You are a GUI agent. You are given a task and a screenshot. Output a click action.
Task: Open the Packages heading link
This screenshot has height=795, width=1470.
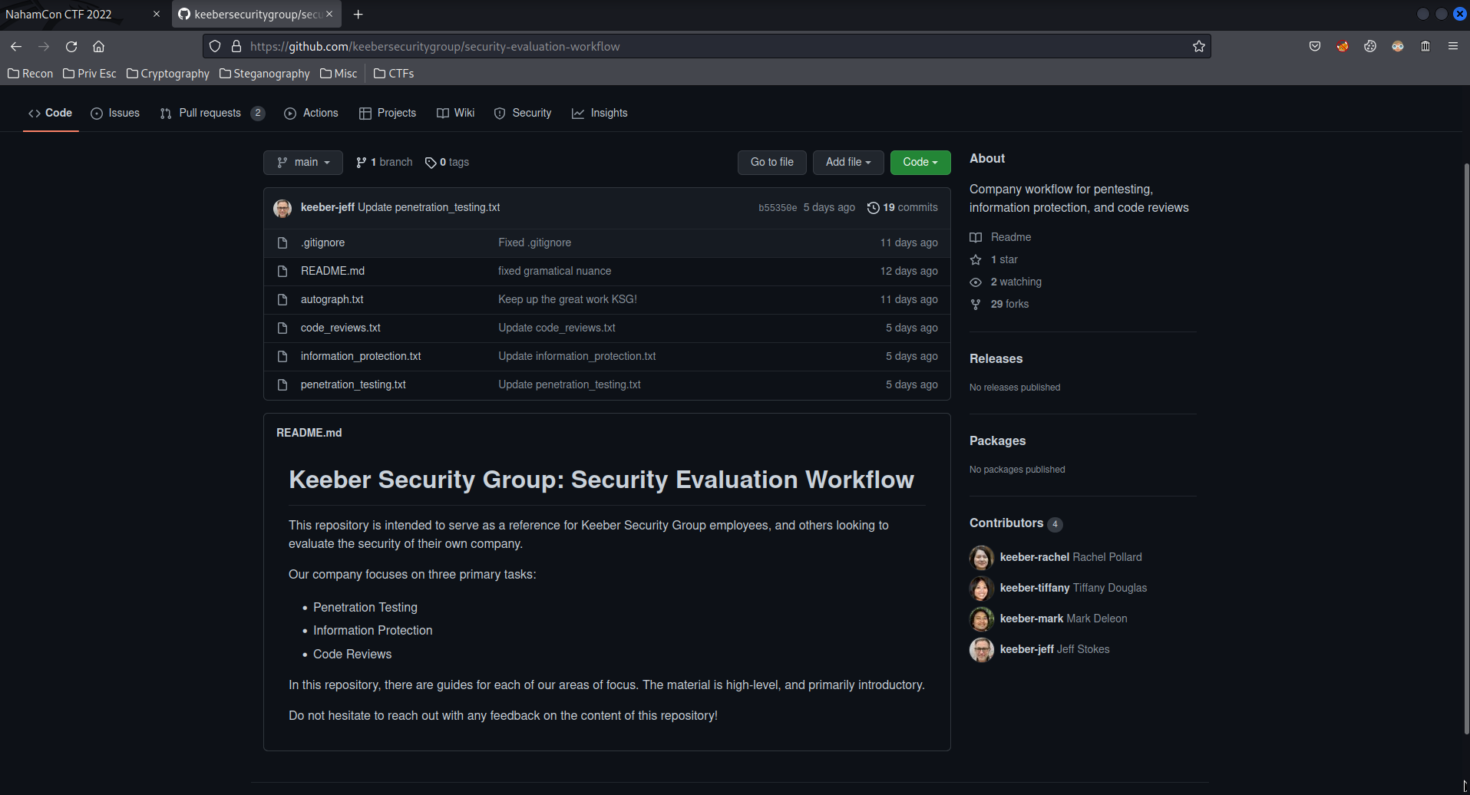(997, 440)
